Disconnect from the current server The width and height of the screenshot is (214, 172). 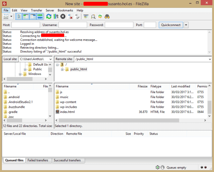point(70,16)
